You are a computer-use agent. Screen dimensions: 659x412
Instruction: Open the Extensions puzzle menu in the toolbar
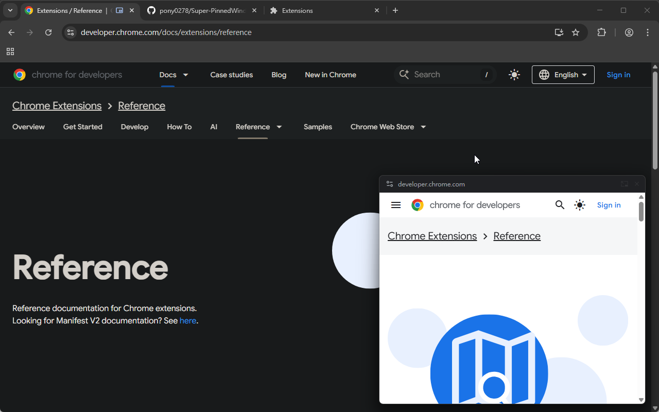[x=601, y=32]
